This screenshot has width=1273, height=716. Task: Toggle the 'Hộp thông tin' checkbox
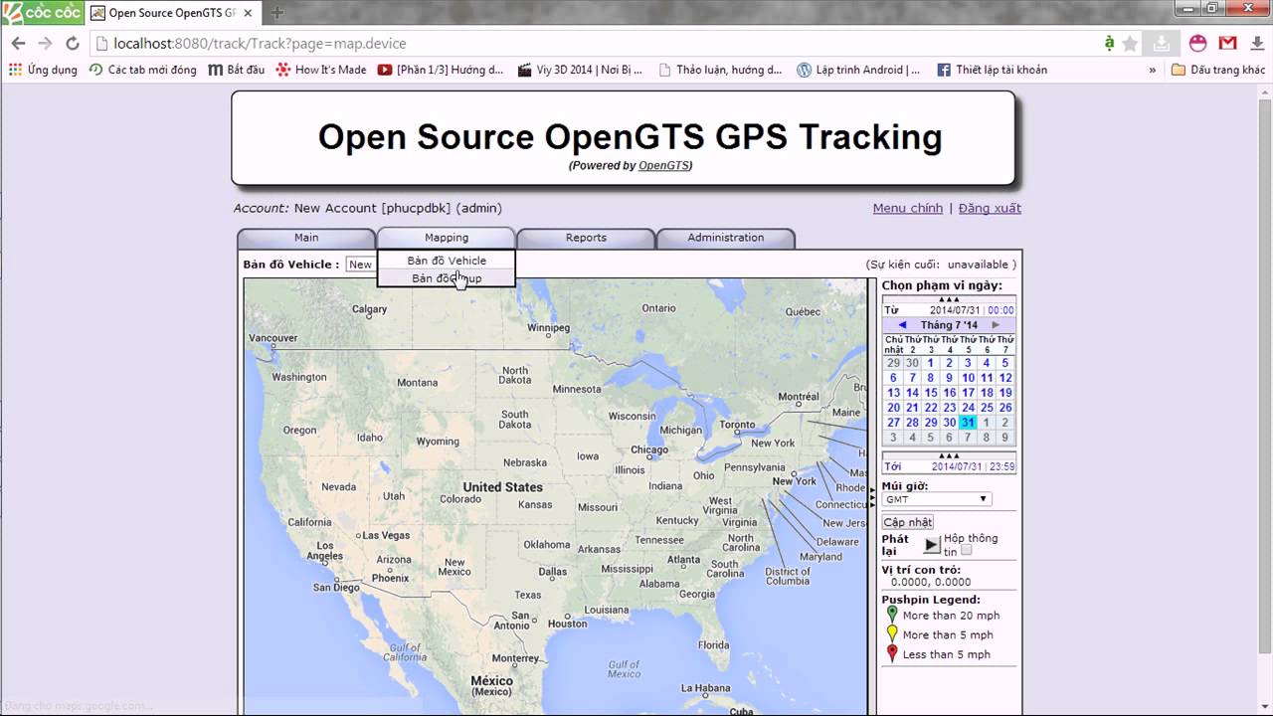point(966,550)
